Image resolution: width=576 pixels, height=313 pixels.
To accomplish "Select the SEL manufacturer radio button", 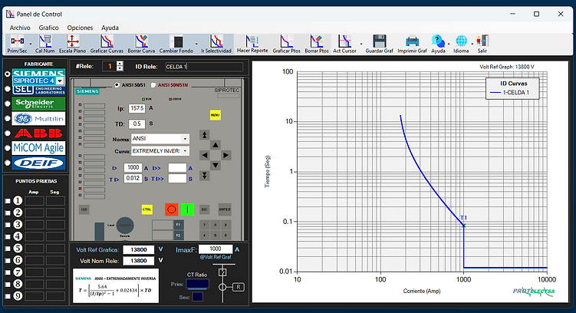I will point(7,89).
